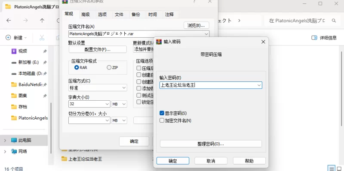Open the archive name dropdown
The image size is (344, 171).
206,34
